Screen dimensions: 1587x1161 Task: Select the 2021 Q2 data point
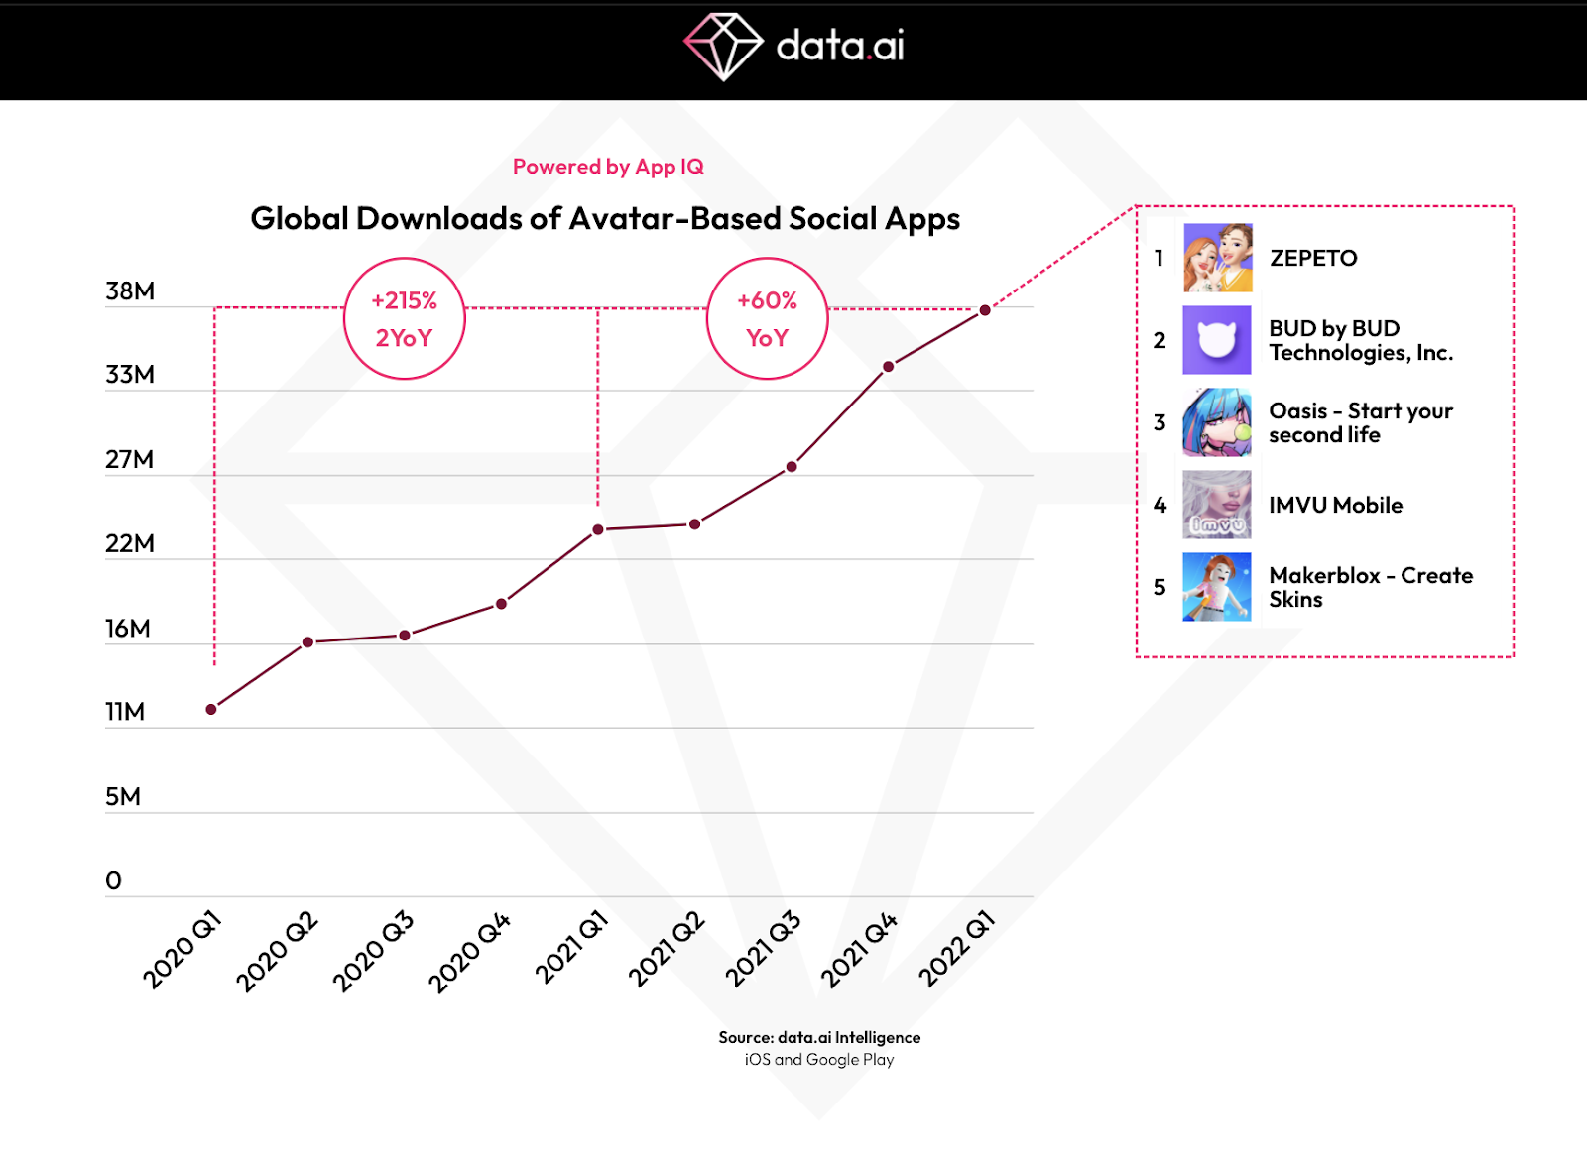pos(695,524)
